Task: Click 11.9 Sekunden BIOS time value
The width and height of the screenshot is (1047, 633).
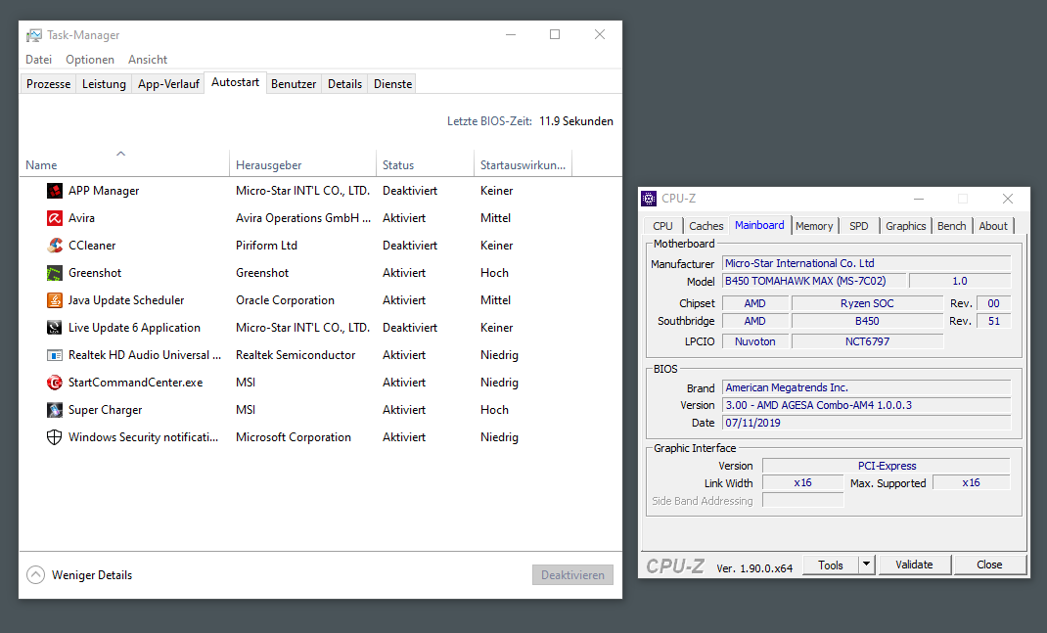Action: 576,121
